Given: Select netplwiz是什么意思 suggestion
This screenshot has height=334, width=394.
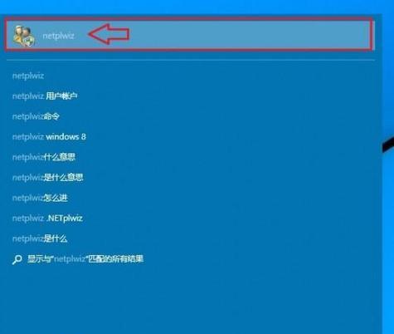Looking at the screenshot, I should coord(47,178).
